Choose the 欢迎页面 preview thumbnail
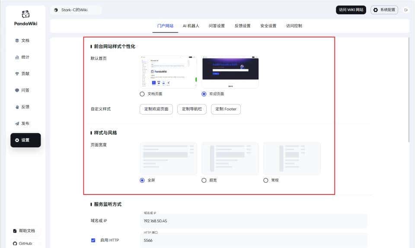Viewport: 415px width, 248px height. point(230,72)
